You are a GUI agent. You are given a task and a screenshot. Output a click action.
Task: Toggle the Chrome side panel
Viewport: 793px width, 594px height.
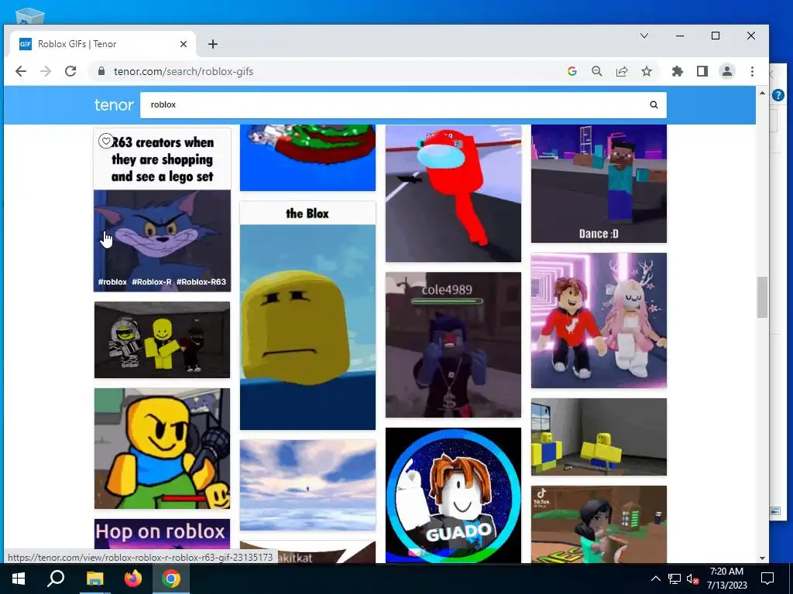click(x=702, y=71)
